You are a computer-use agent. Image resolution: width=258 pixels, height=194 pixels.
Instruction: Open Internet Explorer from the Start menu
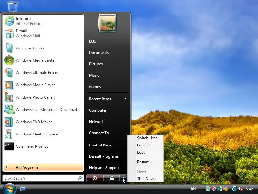click(43, 21)
